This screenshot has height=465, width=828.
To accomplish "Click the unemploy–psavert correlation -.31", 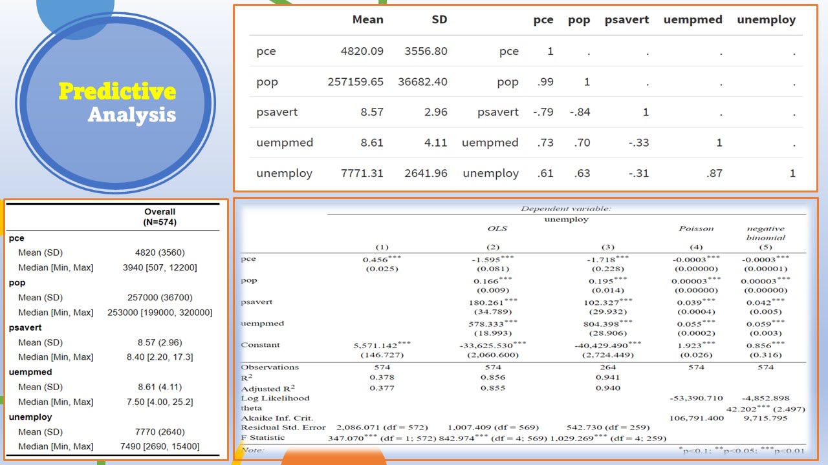I will (638, 173).
